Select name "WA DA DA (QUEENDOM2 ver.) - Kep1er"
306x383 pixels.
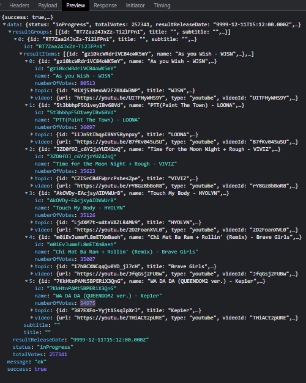tap(108, 296)
